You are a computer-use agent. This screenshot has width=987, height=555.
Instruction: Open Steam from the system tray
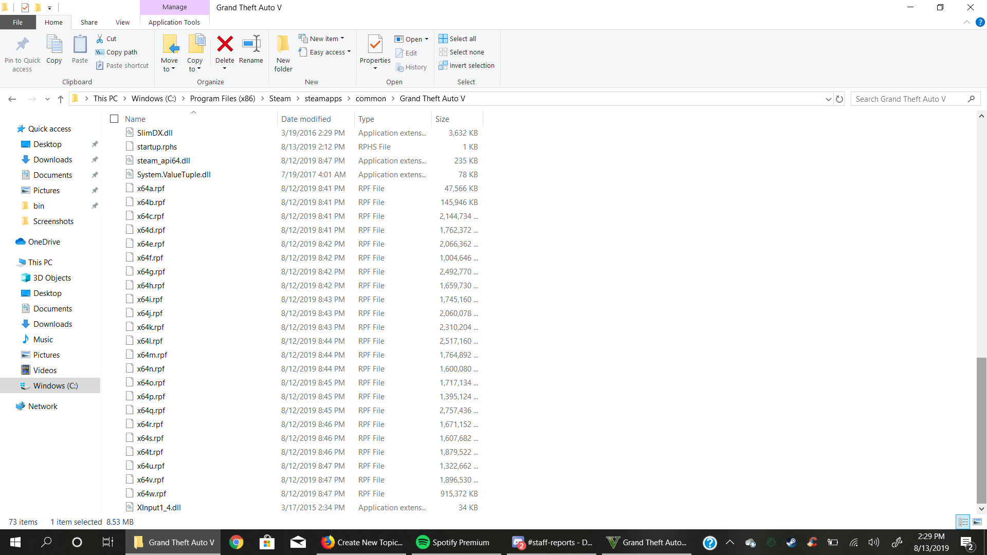(791, 542)
